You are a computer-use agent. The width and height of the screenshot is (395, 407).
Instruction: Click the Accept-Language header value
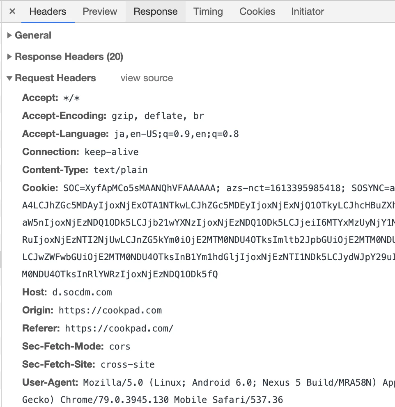[177, 134]
